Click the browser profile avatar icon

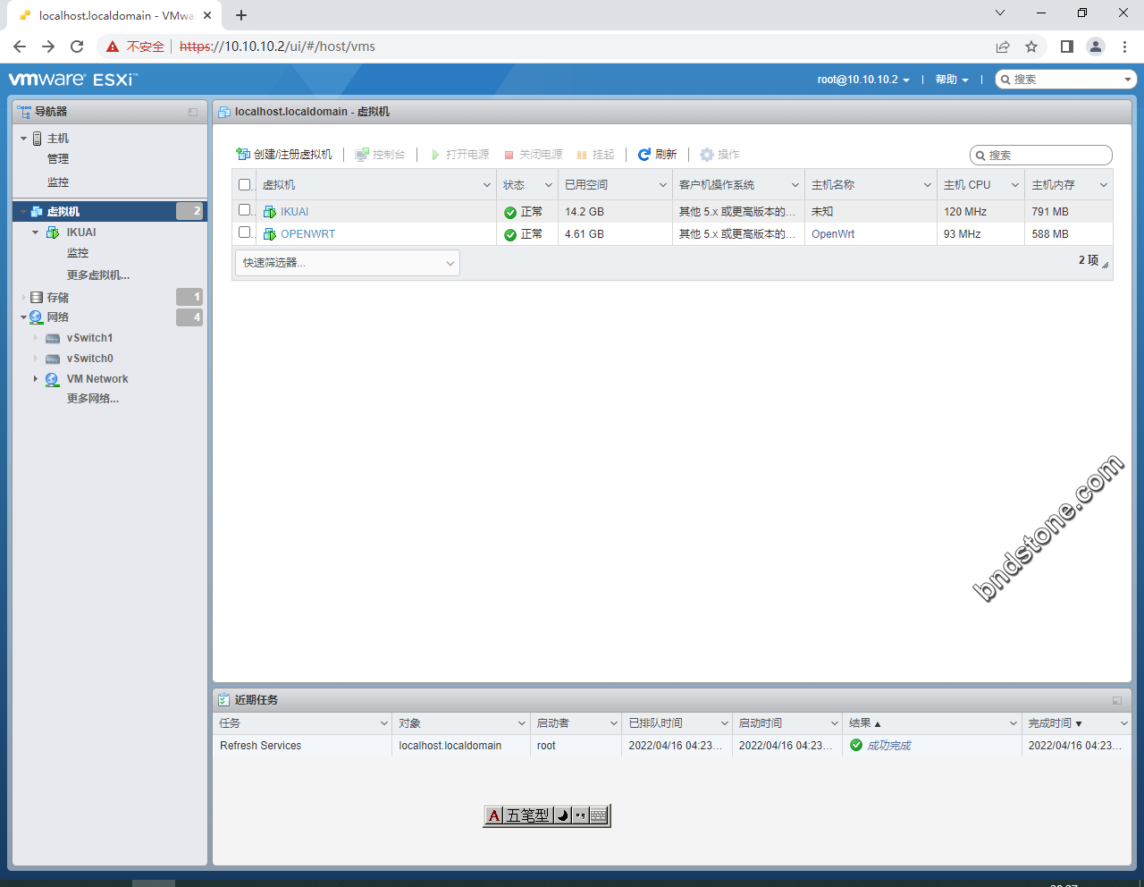point(1096,46)
